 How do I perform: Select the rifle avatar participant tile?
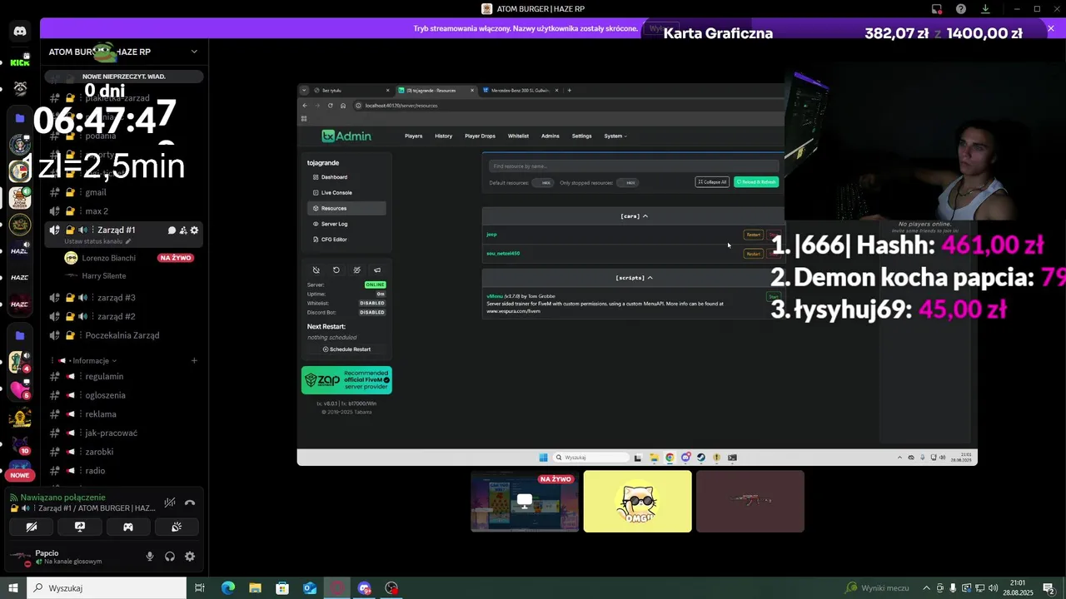click(x=750, y=501)
